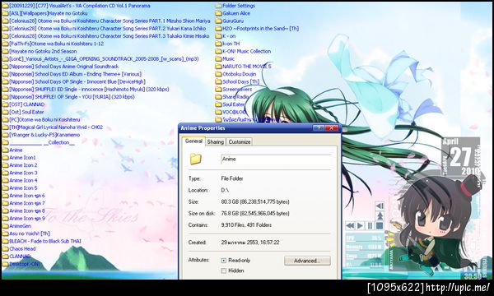
Task: Select the [FaiTh-Fs]Otome wa Boku ni Koishiteru 1-12 folder name
Action: pyautogui.click(x=57, y=44)
